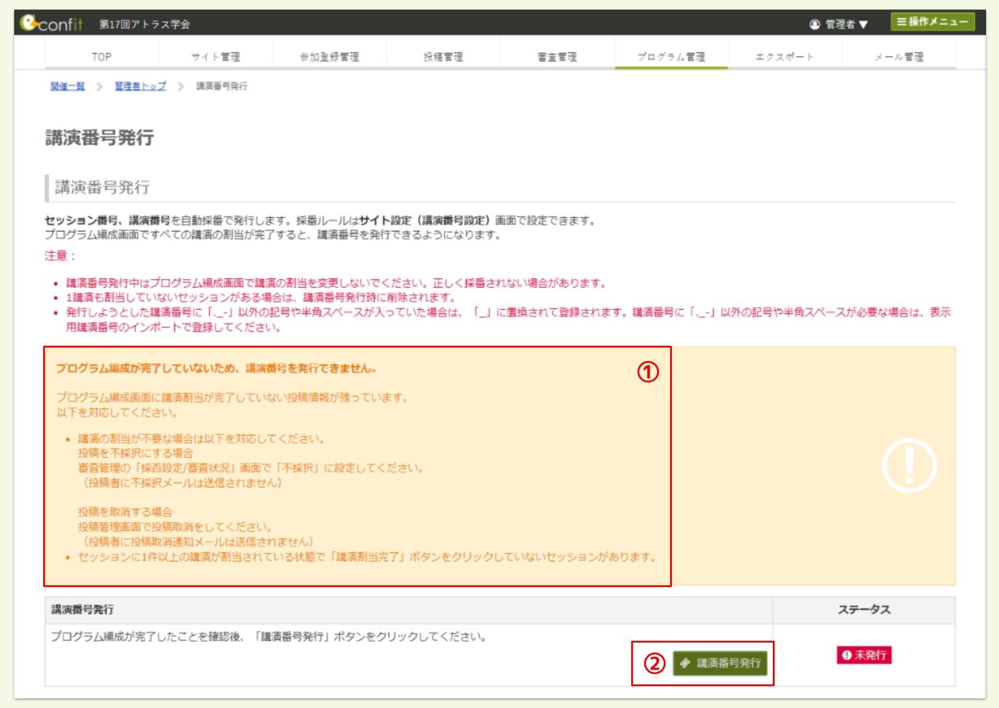Select the 投稿管理 tab
Screen dimensions: 999x708
click(x=443, y=57)
